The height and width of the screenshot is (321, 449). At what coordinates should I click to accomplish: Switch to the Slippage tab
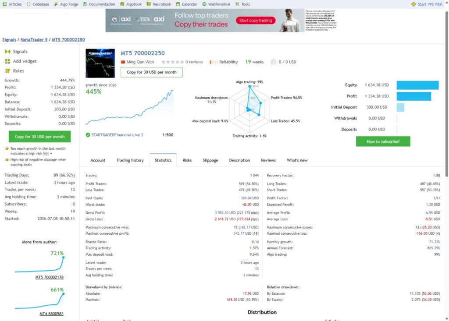click(x=210, y=160)
